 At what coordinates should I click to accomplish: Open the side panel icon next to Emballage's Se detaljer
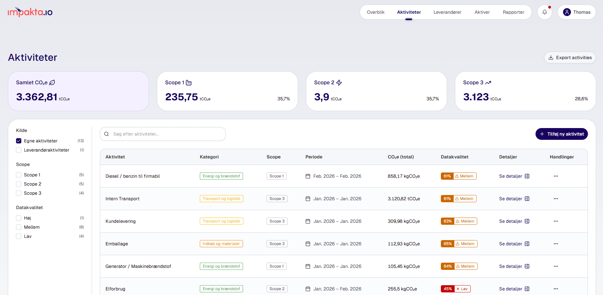click(x=527, y=243)
